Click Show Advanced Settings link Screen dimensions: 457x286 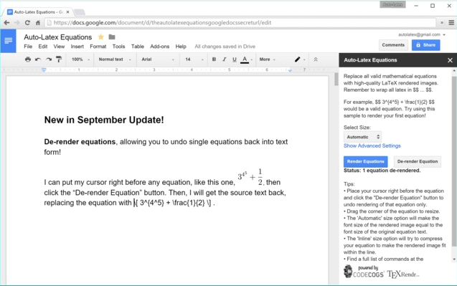pos(372,146)
